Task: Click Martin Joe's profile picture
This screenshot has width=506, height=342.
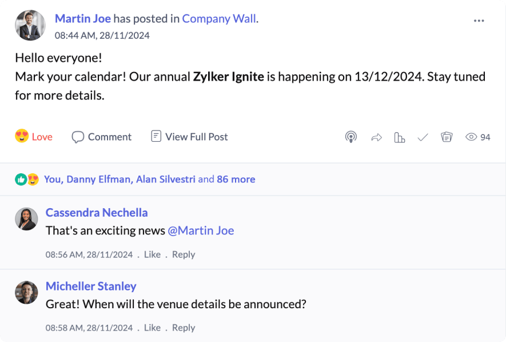Action: pos(30,25)
